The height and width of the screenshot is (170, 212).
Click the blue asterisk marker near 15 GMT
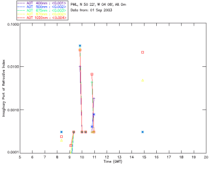tap(142, 132)
